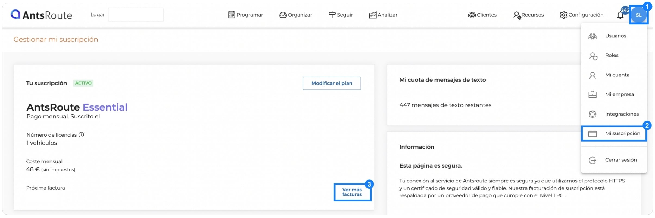Open the Organizar menu
Image resolution: width=655 pixels, height=218 pixels.
[x=296, y=15]
